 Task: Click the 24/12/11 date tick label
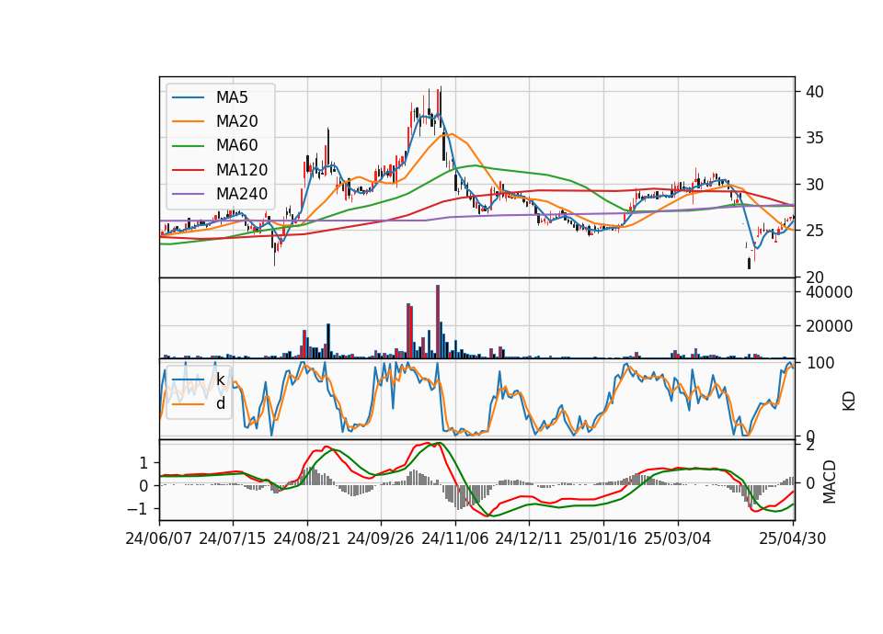click(x=529, y=539)
